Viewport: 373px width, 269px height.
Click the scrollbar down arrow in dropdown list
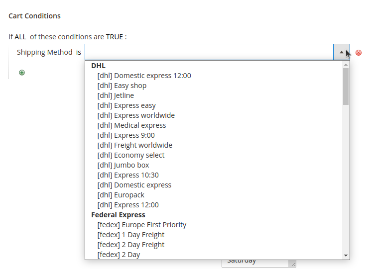[x=346, y=256]
